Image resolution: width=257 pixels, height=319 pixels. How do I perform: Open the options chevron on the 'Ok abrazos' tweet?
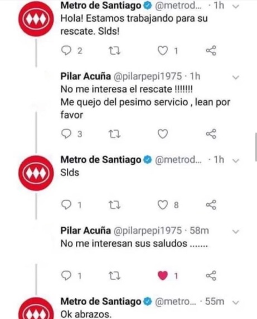tap(236, 302)
